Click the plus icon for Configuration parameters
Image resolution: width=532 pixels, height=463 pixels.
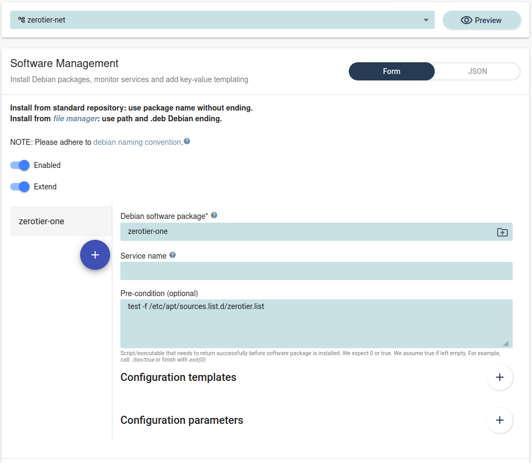click(x=500, y=420)
